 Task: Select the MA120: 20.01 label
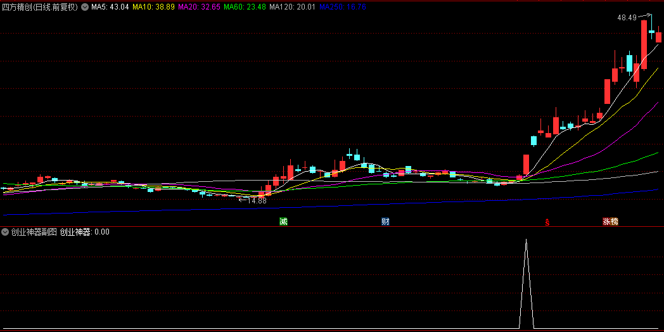[x=292, y=7]
